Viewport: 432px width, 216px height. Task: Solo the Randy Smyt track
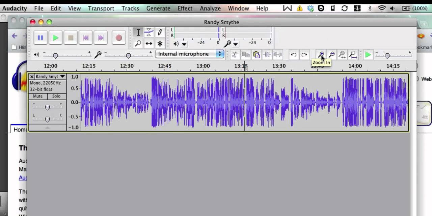pos(56,96)
